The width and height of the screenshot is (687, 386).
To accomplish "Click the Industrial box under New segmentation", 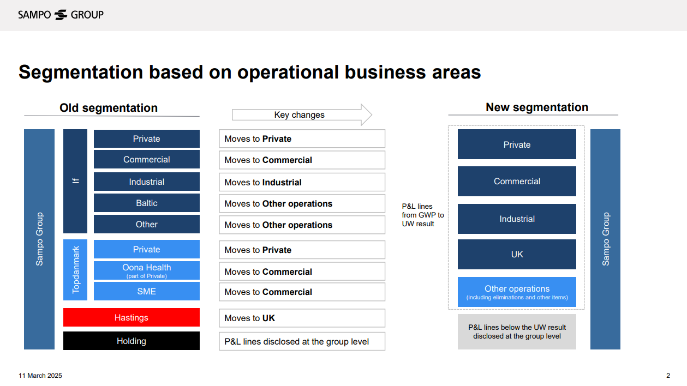I will [x=517, y=219].
